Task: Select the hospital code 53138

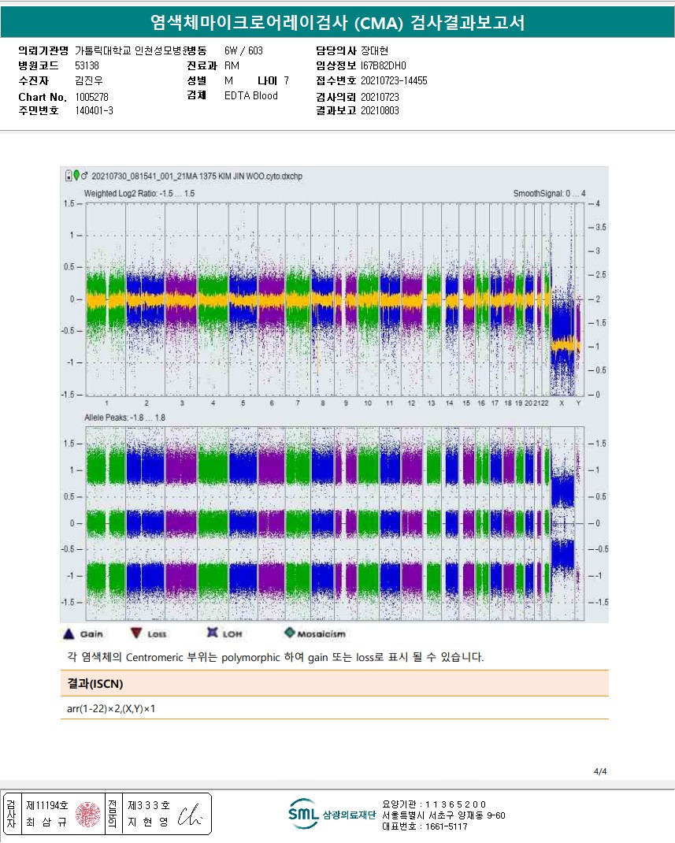Action: [87, 65]
